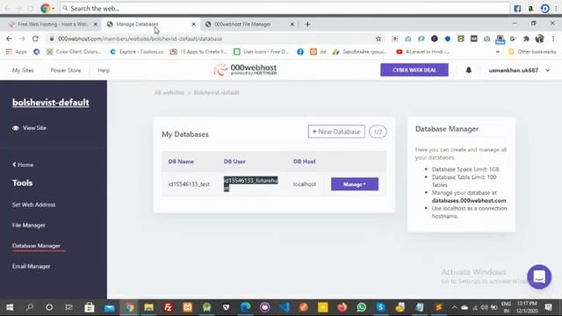562x316 pixels.
Task: Expand the usmankhan.uk687 account menu
Action: (x=519, y=70)
